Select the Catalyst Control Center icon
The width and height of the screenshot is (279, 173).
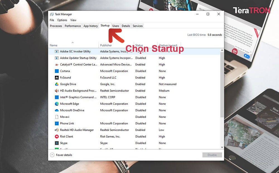[x=57, y=65]
